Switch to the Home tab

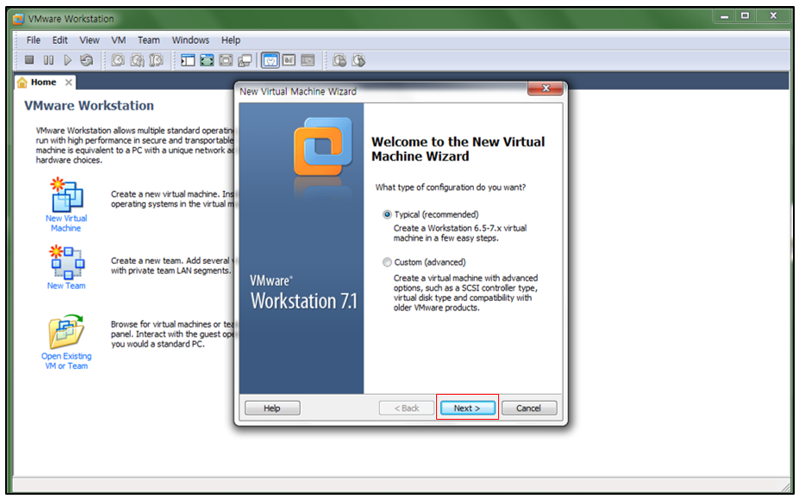43,82
